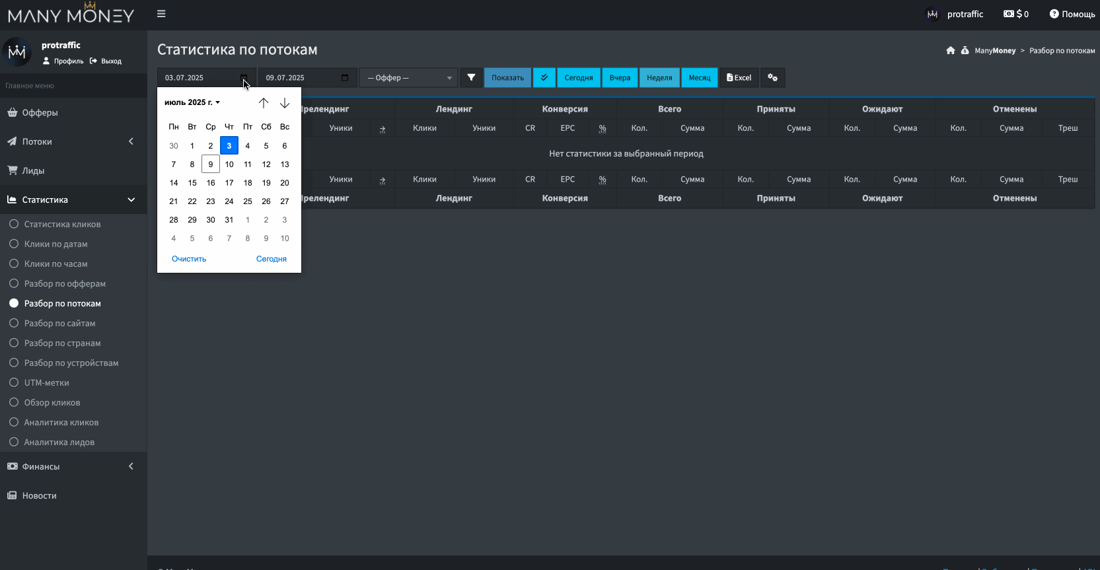1100x570 pixels.
Task: Select Разбор по офферам radio item
Action: pos(73,283)
